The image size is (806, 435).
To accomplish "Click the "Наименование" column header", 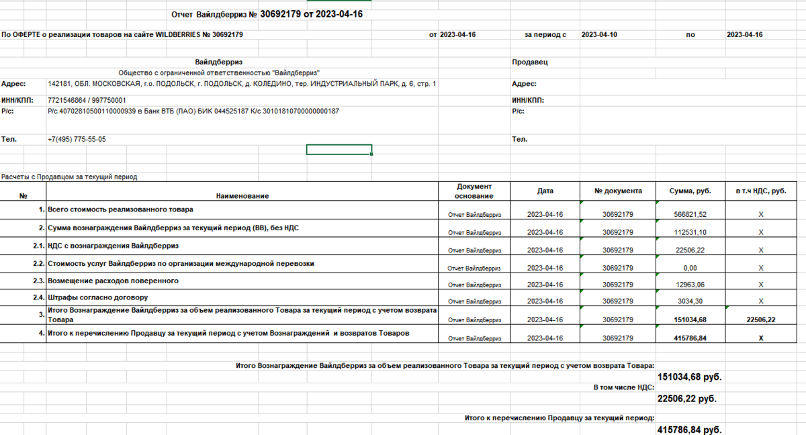I will (x=242, y=196).
